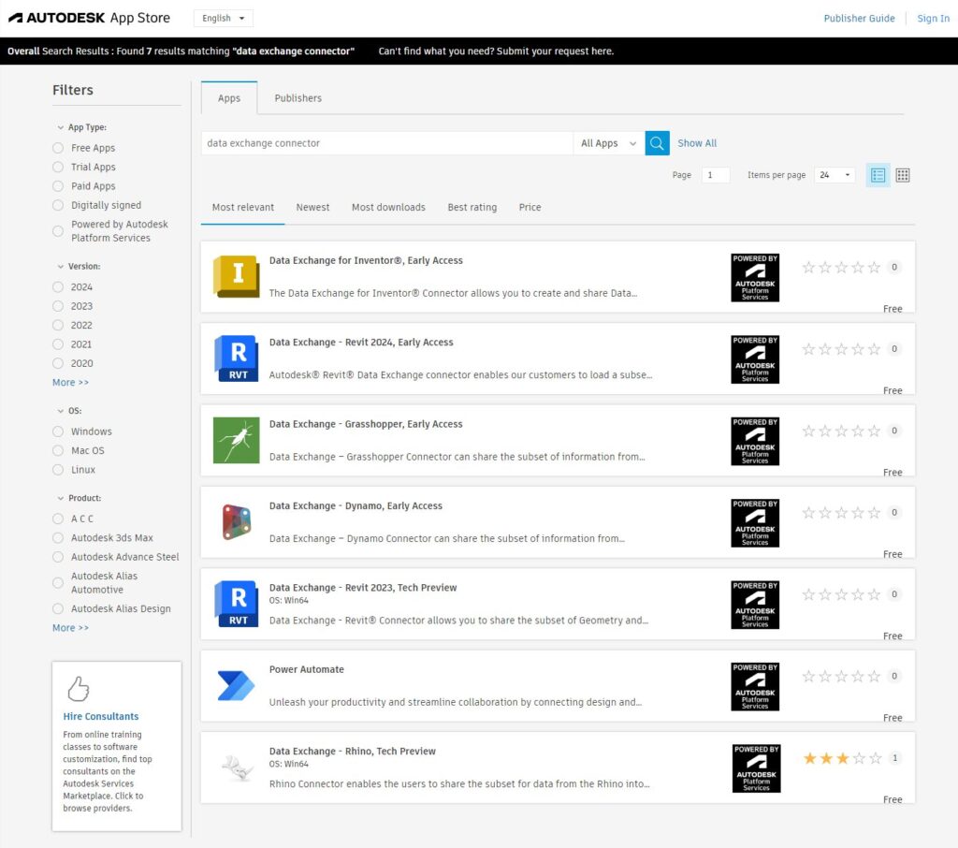Collapse the OS filter section
The height and width of the screenshot is (848, 958).
point(61,411)
